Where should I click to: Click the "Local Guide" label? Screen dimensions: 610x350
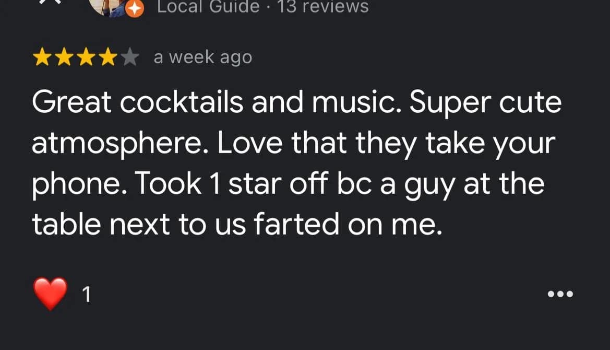click(208, 7)
